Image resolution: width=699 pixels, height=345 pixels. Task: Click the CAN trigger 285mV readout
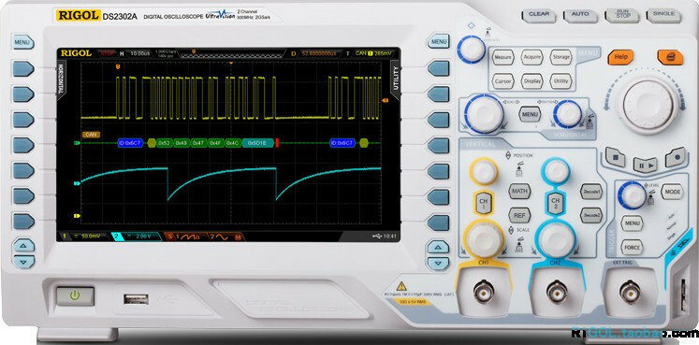coord(372,53)
